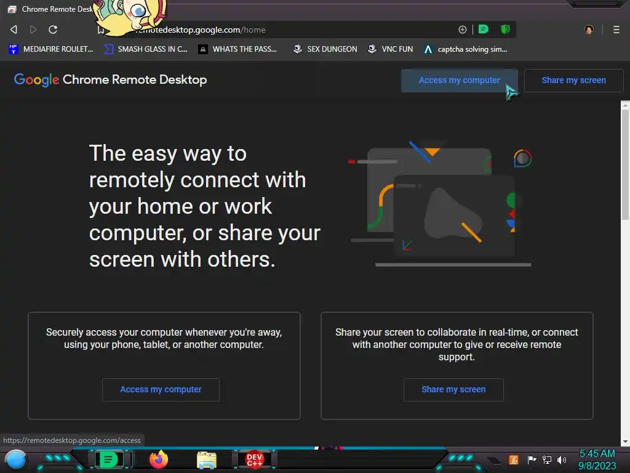Open the green chat app in taskbar

point(108,459)
